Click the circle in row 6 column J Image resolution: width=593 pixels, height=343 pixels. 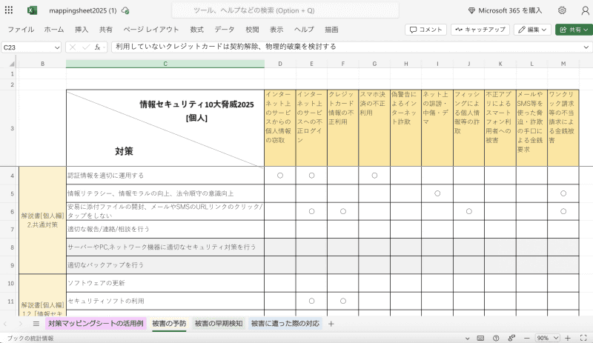pyautogui.click(x=469, y=211)
